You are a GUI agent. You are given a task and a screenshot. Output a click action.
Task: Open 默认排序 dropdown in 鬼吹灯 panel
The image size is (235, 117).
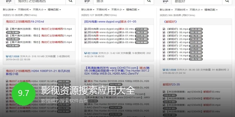coord(9,10)
